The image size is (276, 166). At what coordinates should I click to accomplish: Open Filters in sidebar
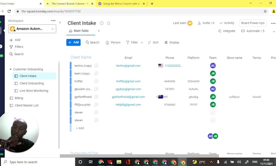click(16, 47)
